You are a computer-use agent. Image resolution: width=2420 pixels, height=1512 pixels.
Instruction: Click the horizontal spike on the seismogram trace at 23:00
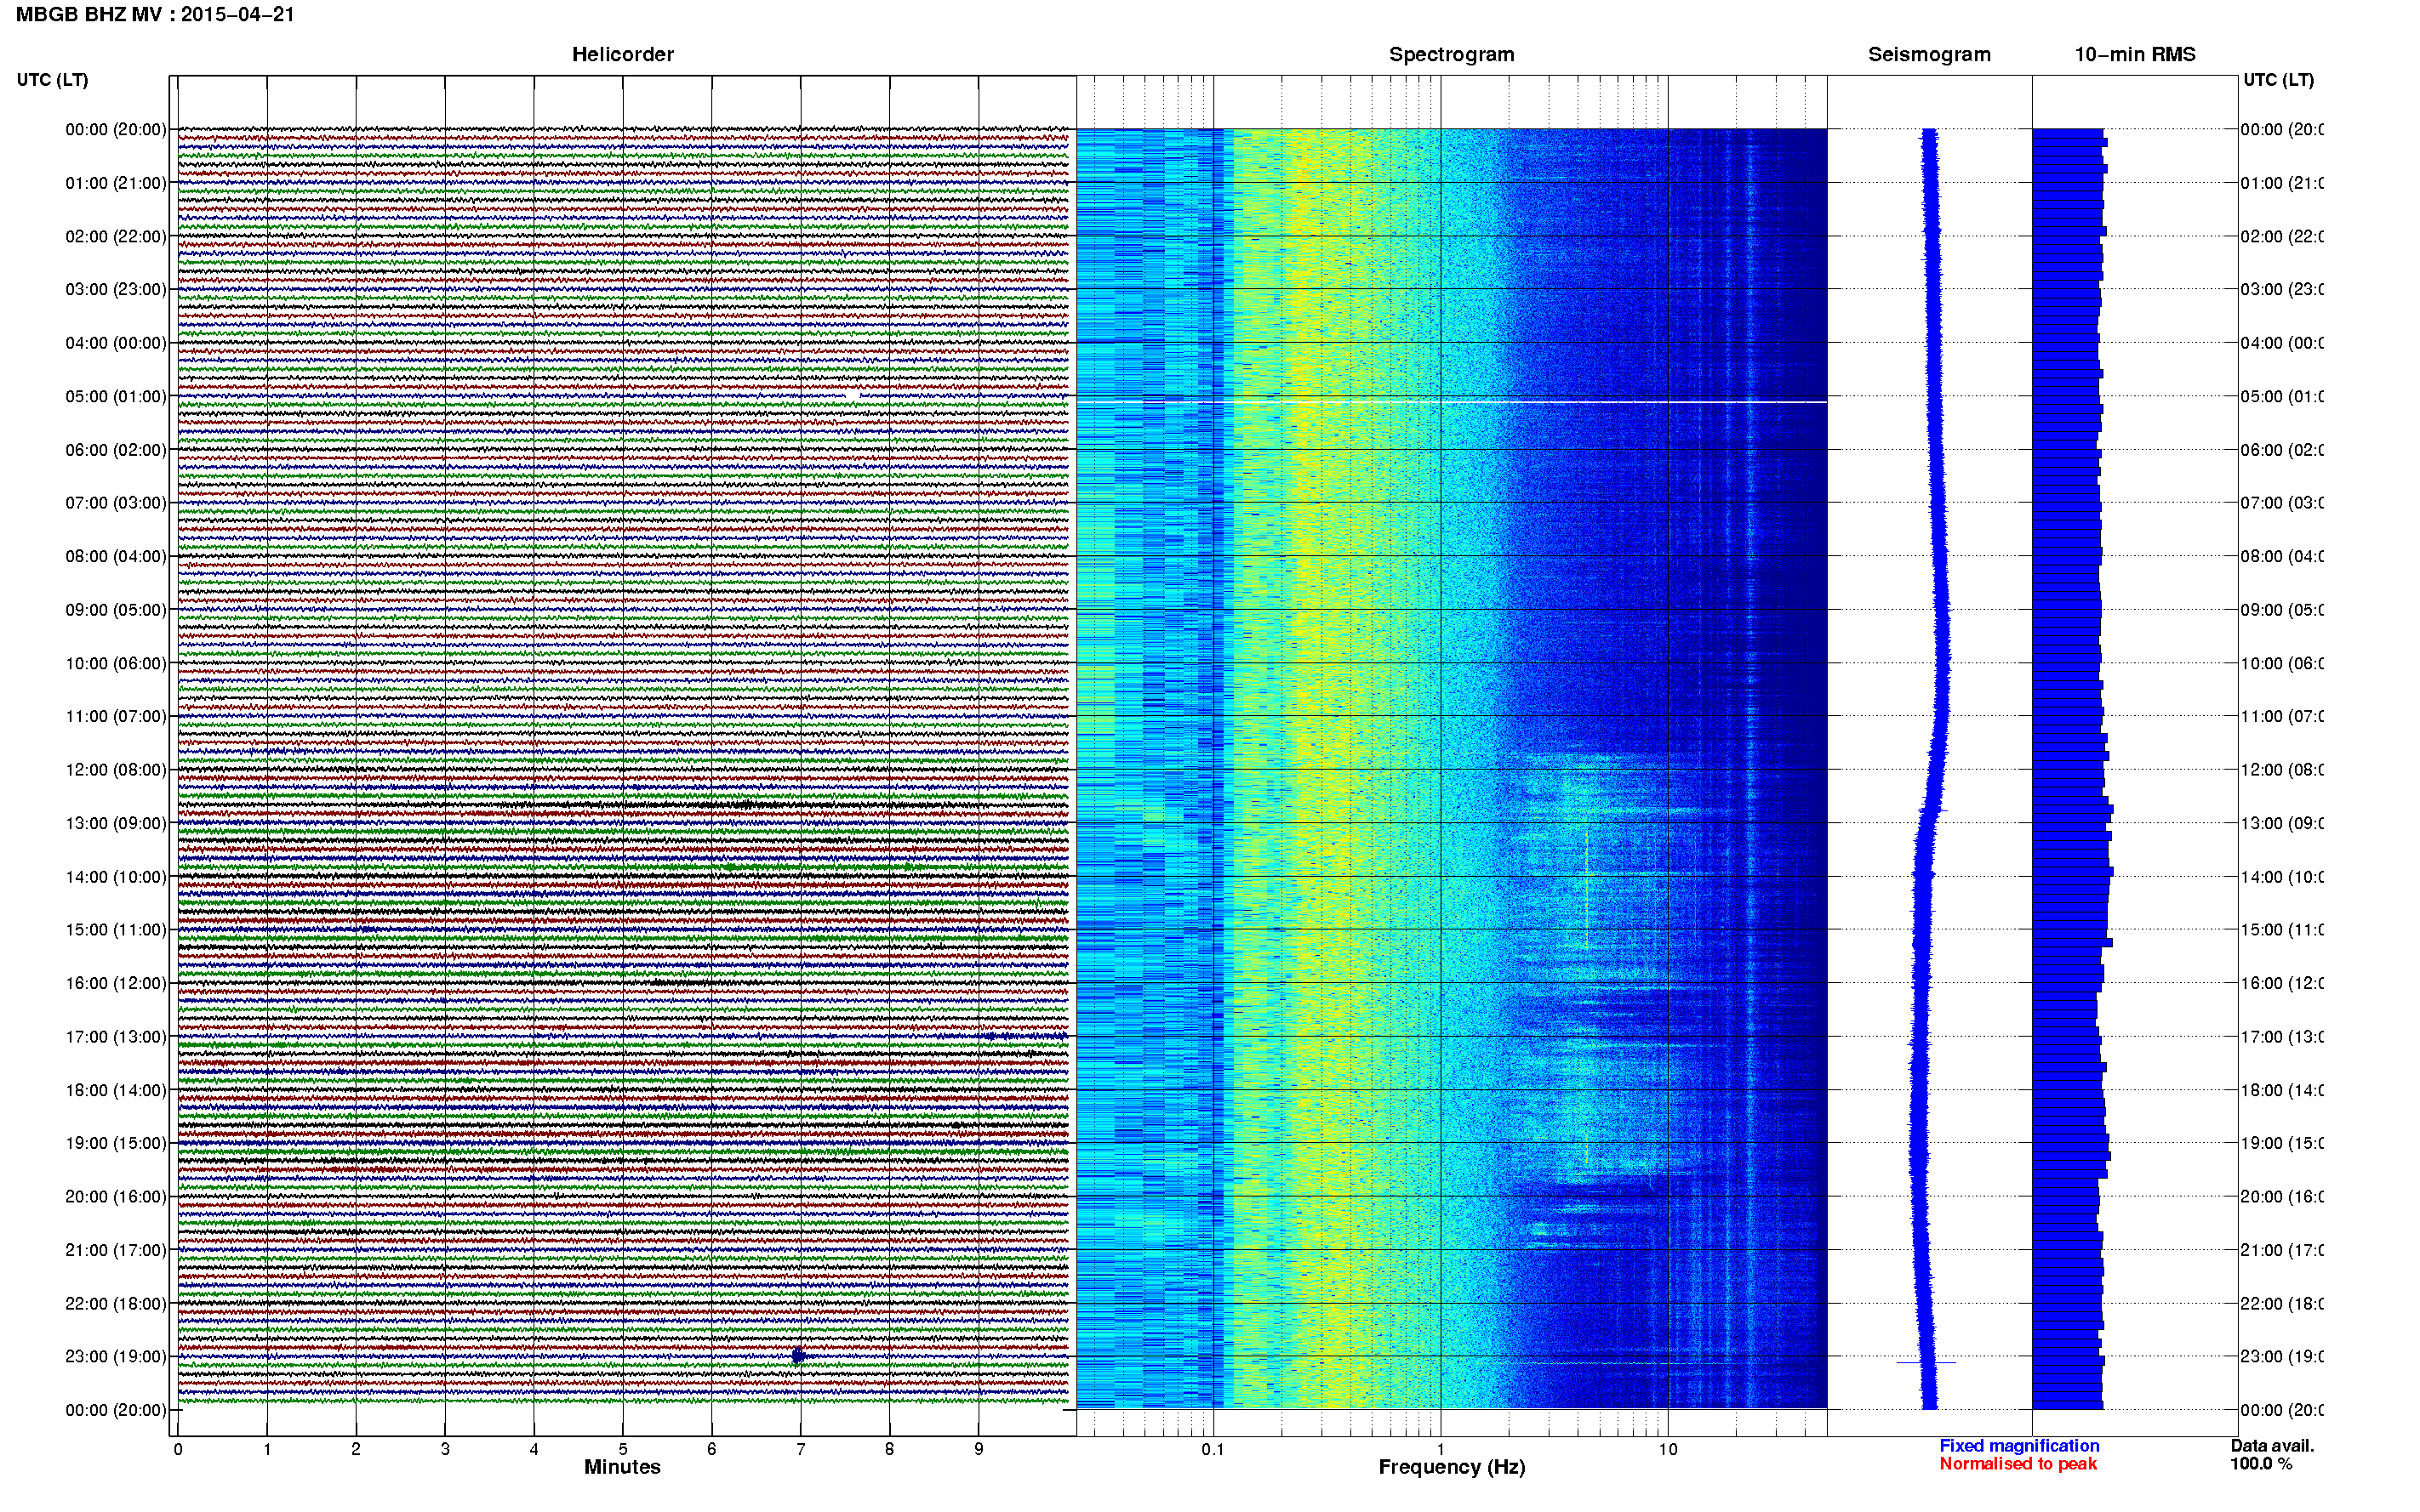[x=1926, y=1362]
